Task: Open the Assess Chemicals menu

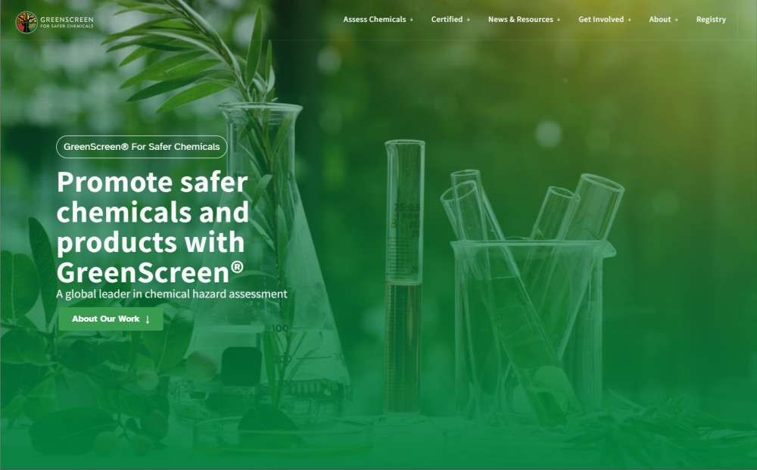Action: 375,20
